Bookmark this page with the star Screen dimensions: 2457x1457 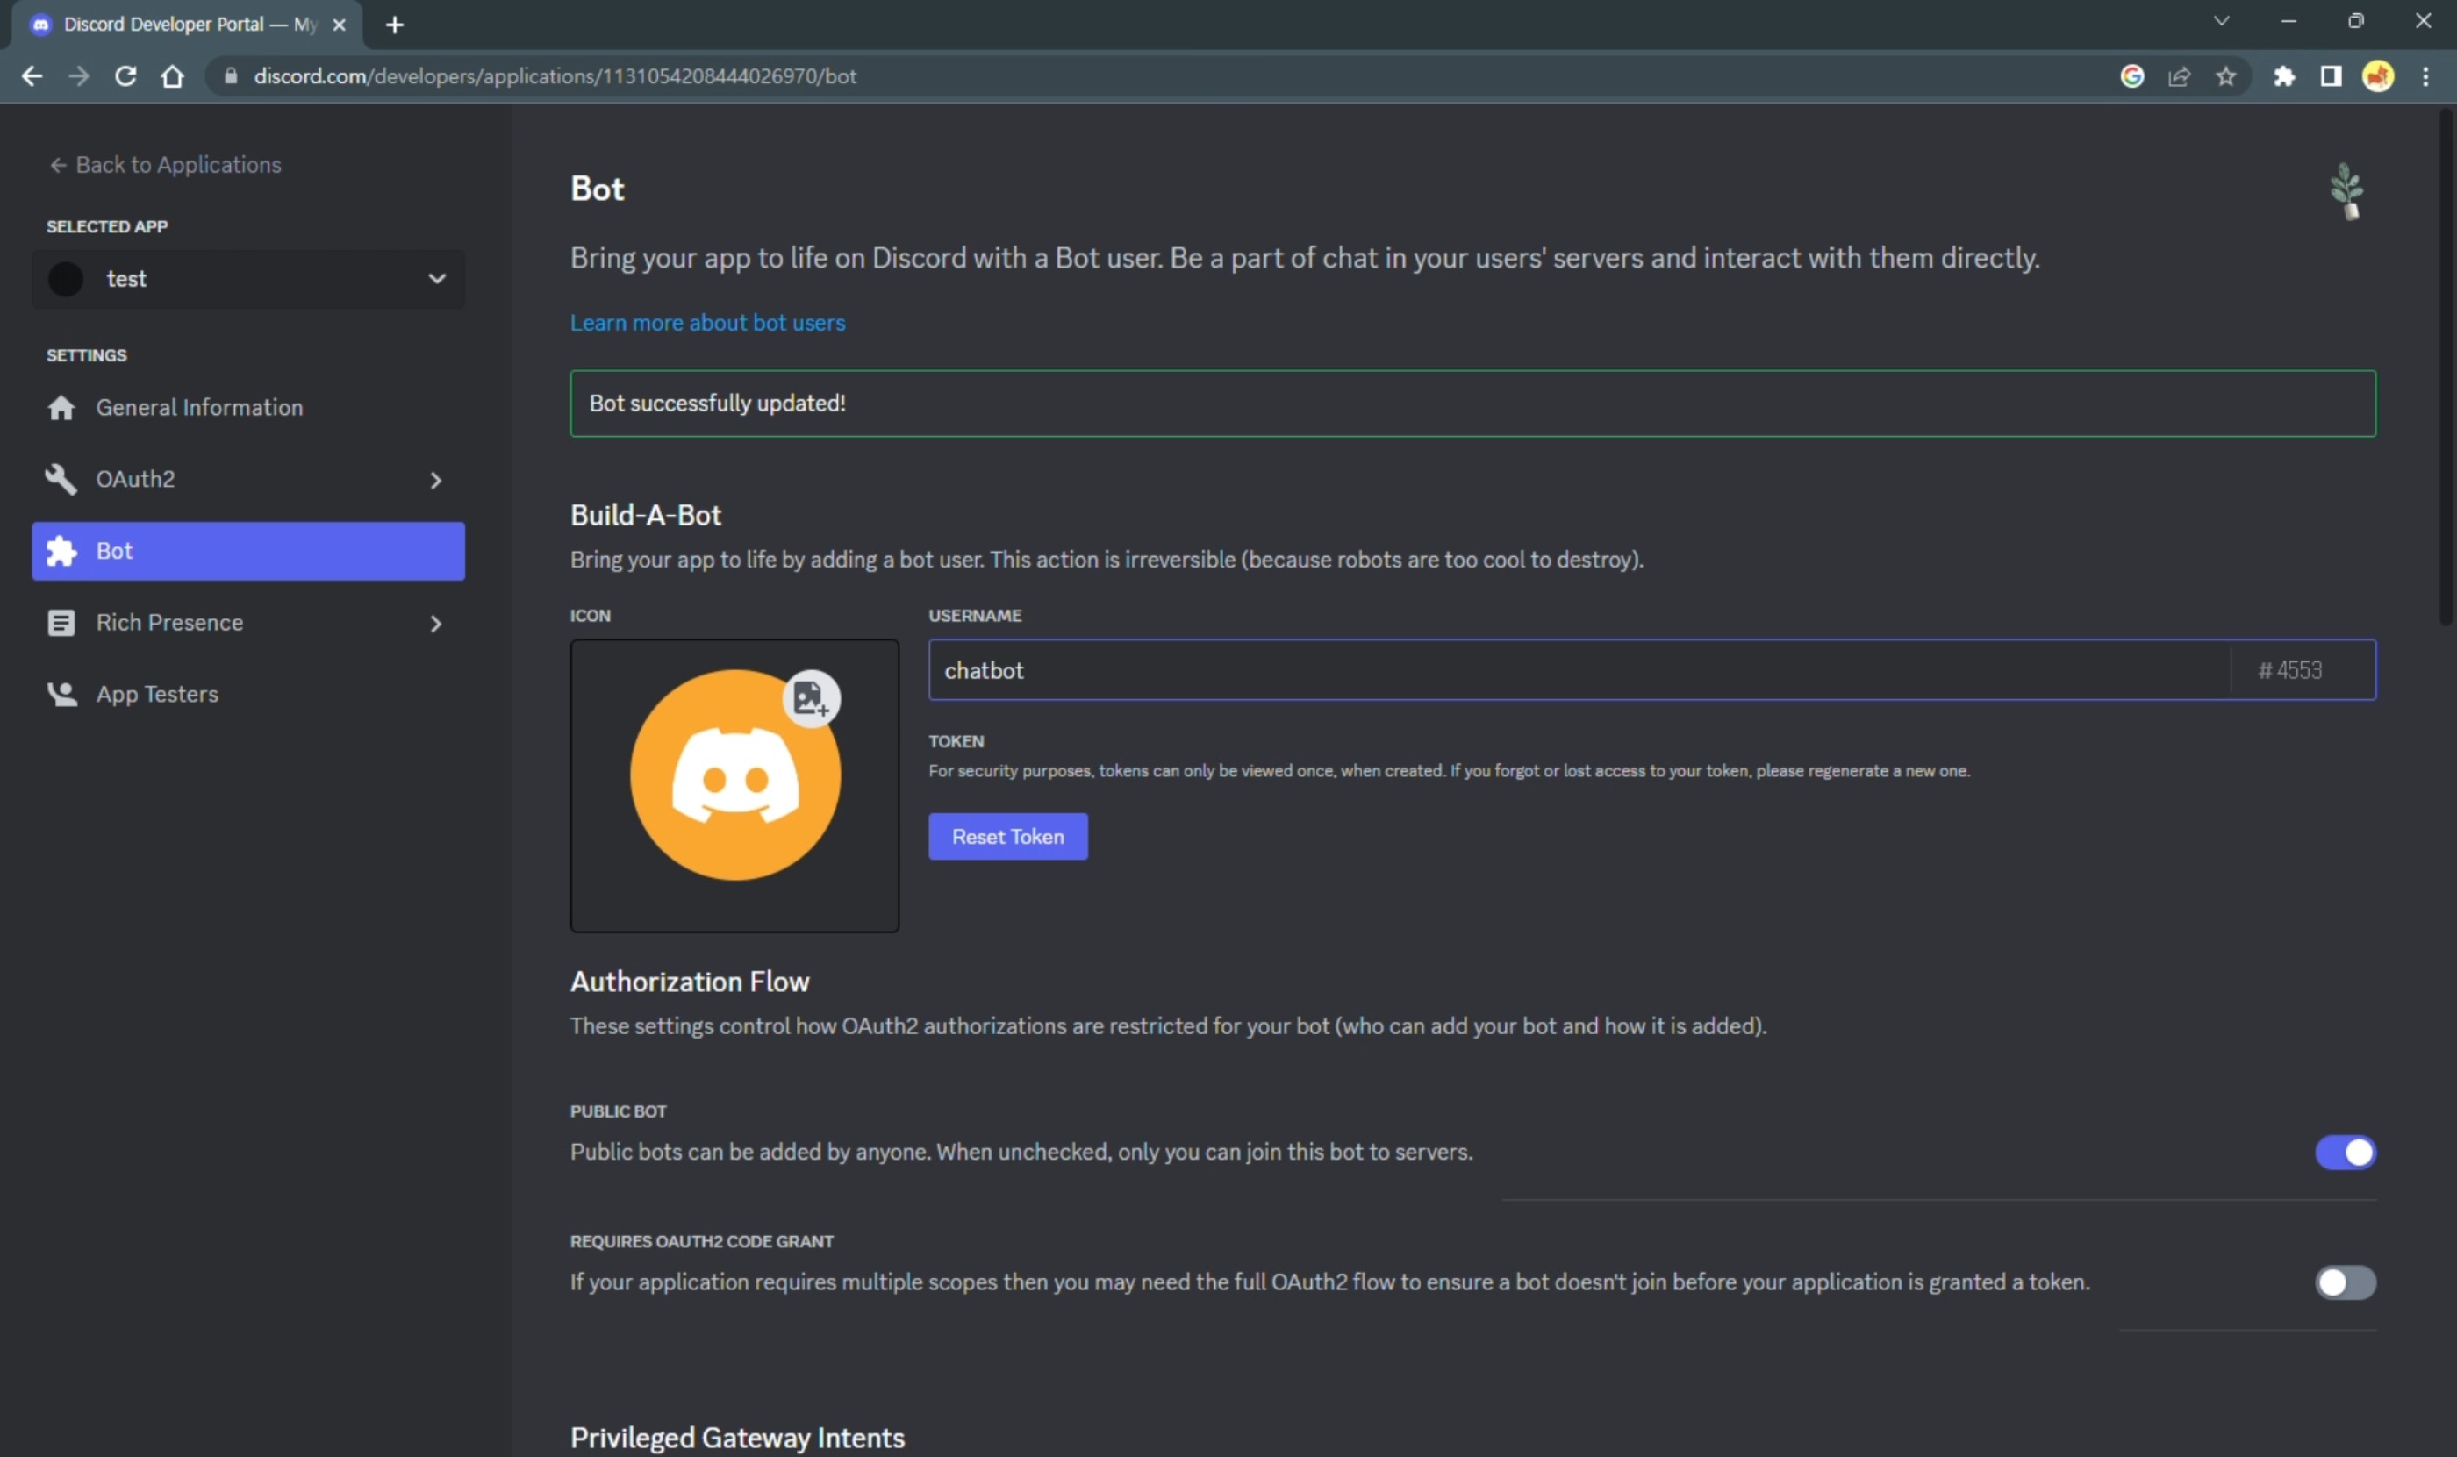pyautogui.click(x=2225, y=75)
